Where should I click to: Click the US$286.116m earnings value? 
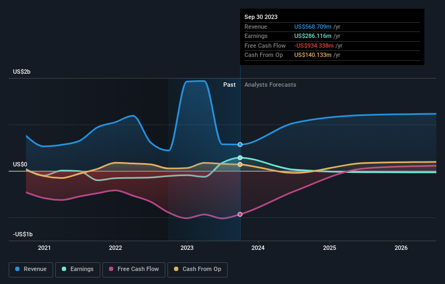coord(313,36)
